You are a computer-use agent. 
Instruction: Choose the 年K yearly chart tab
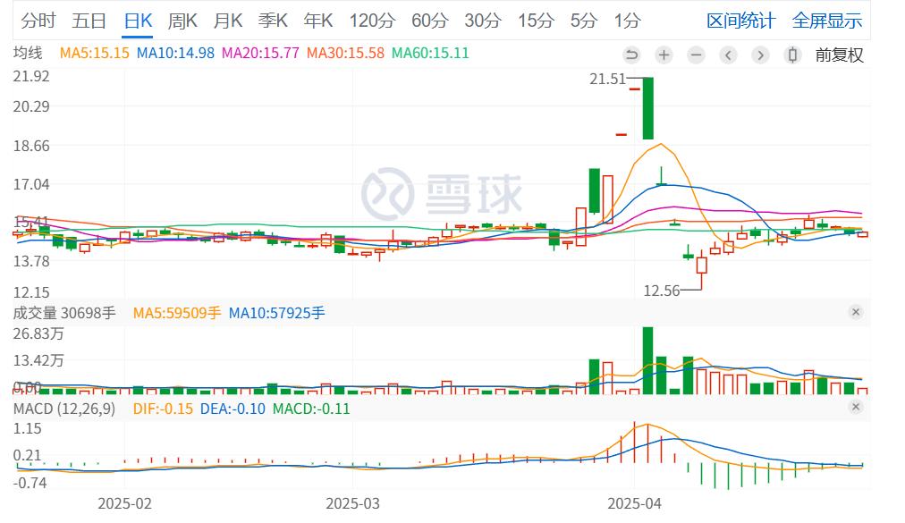[318, 21]
